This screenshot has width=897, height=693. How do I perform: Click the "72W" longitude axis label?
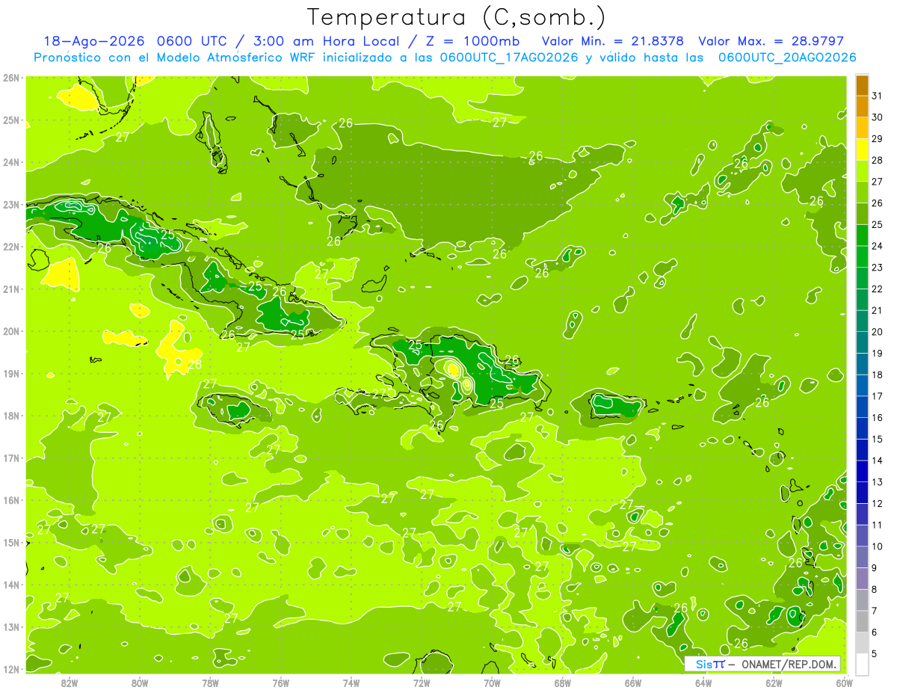click(x=422, y=682)
